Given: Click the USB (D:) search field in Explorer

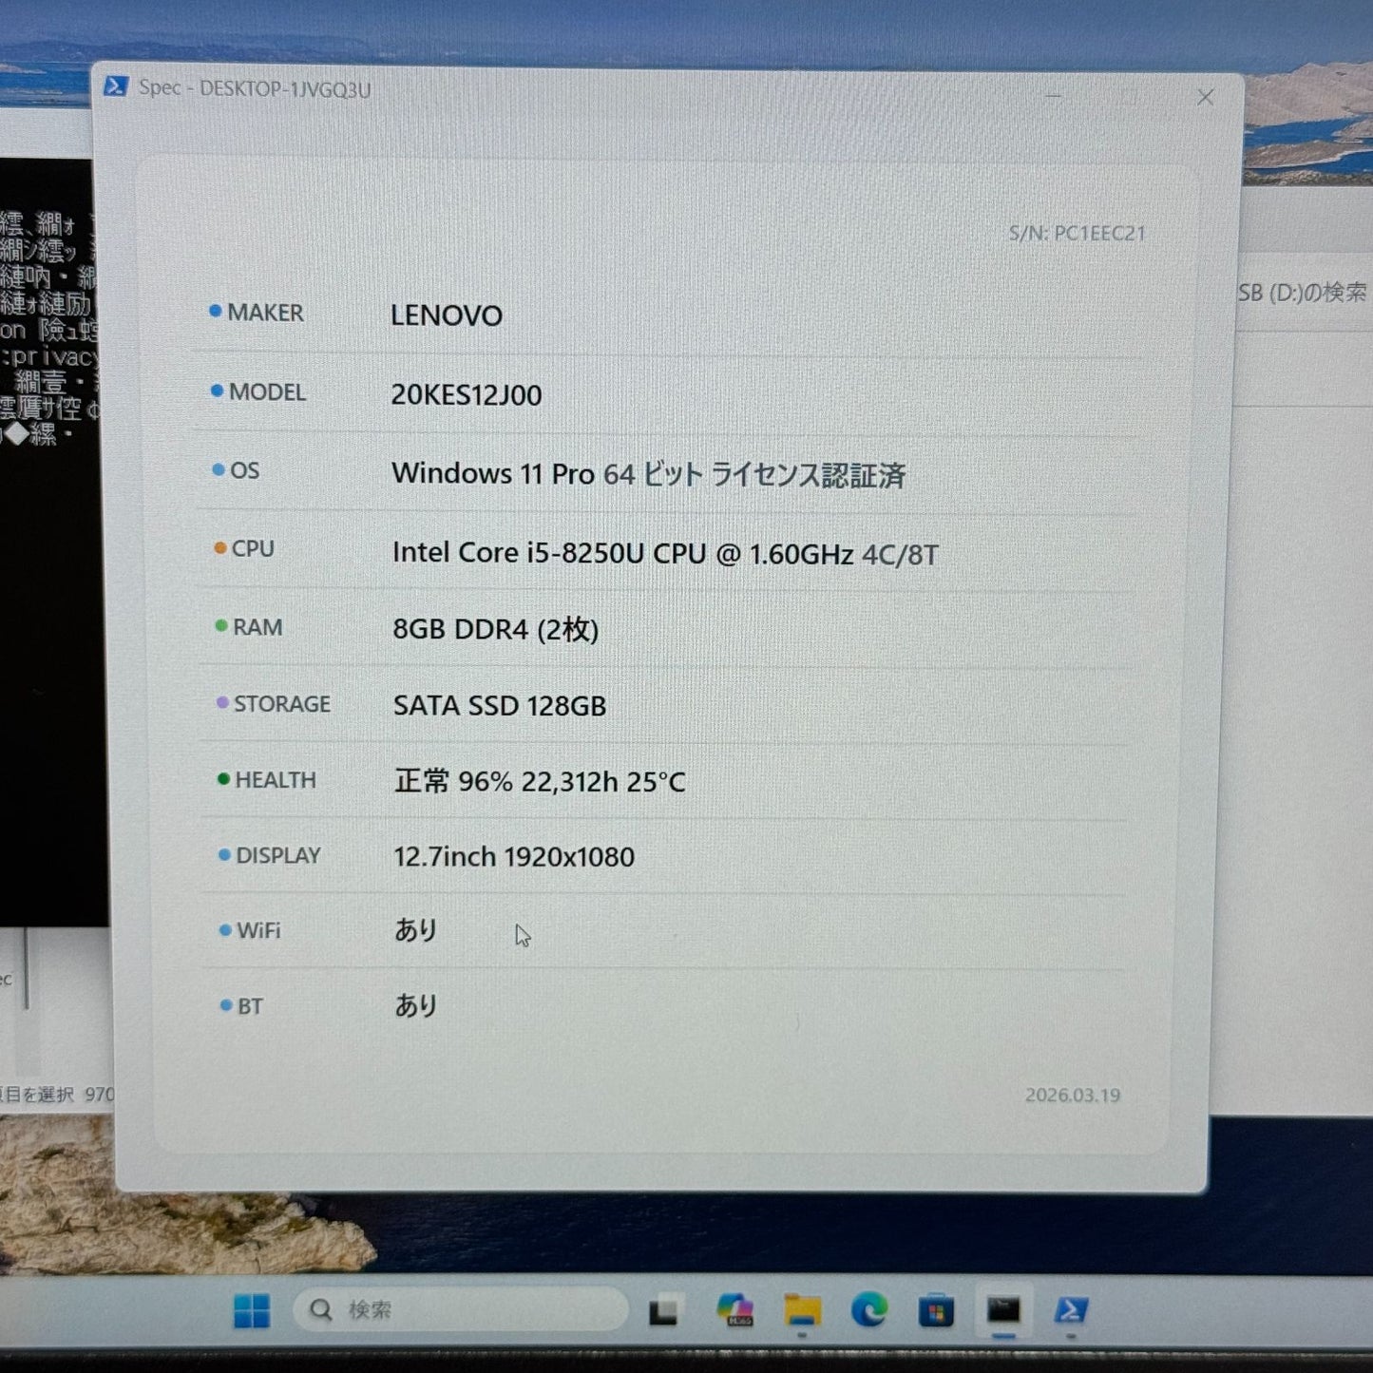Looking at the screenshot, I should (1303, 293).
